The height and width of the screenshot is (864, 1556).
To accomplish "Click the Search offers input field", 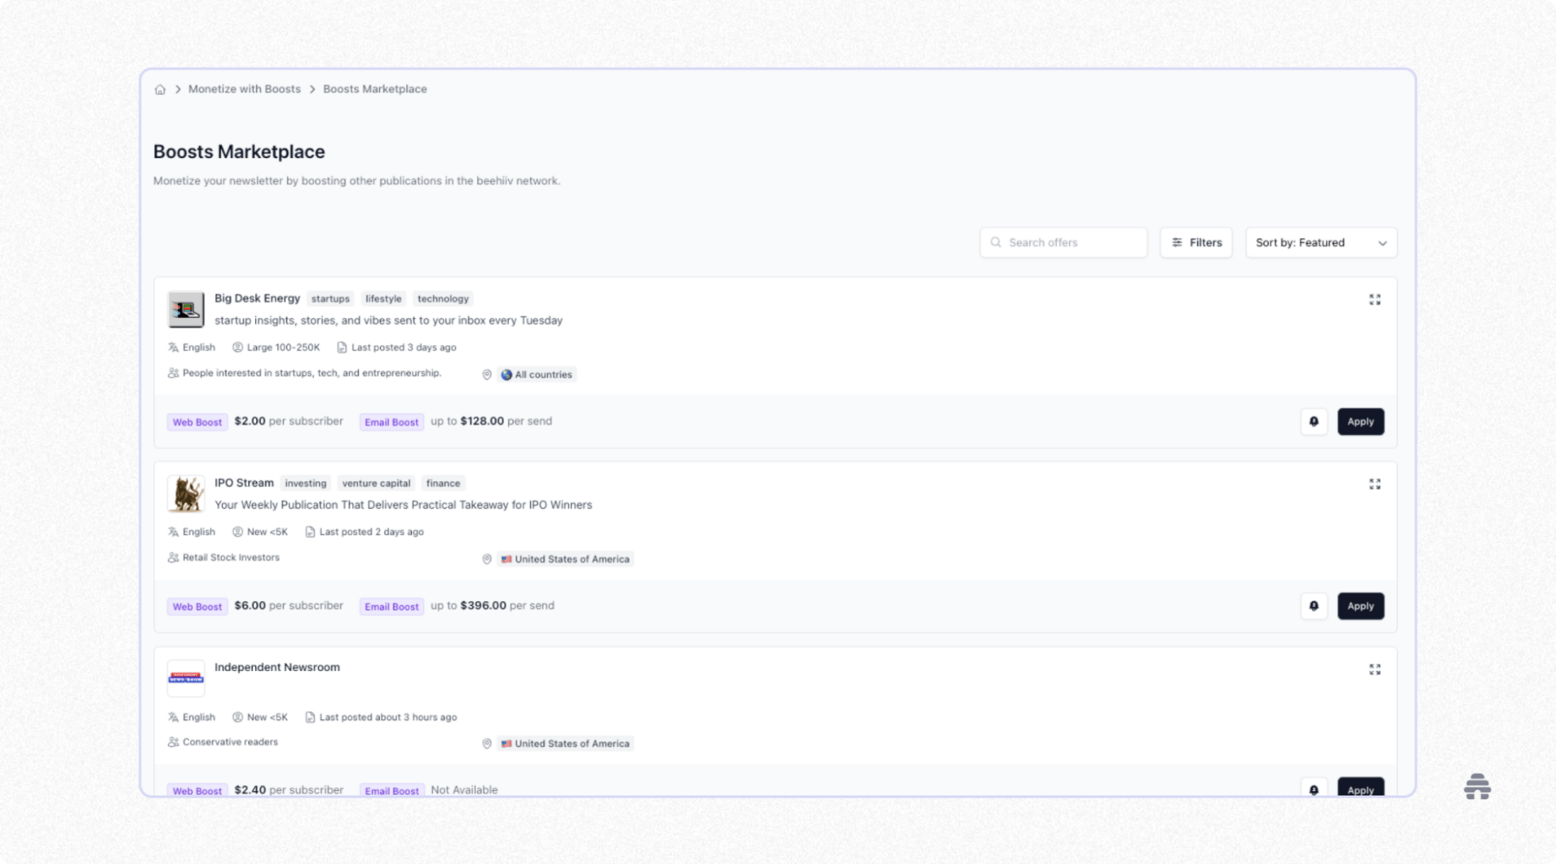I will coord(1062,242).
